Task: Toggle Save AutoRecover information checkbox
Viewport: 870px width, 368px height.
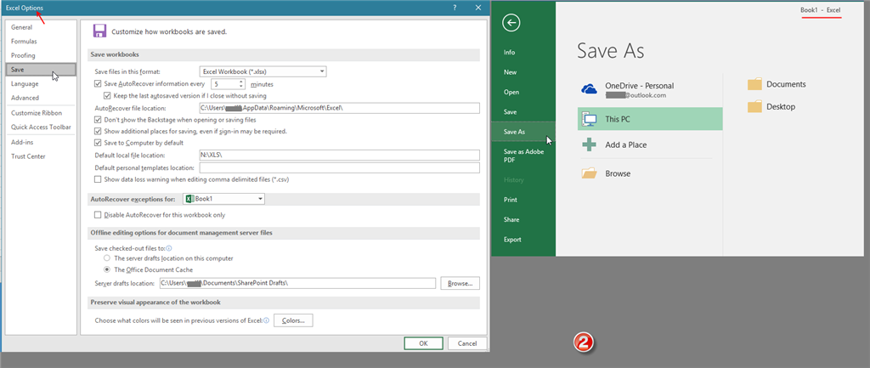Action: (99, 84)
